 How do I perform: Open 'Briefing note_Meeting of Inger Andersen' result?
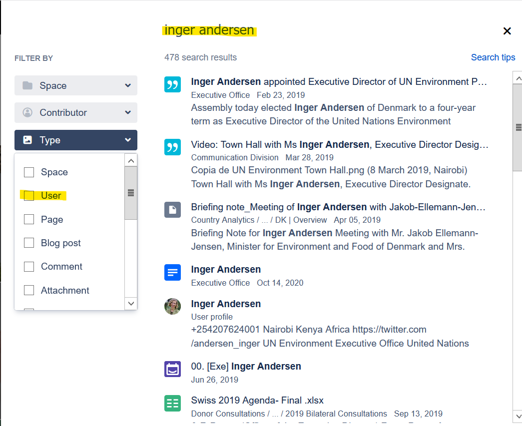click(338, 207)
